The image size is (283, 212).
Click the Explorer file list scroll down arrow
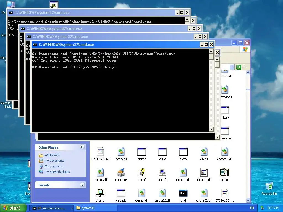coord(248,200)
